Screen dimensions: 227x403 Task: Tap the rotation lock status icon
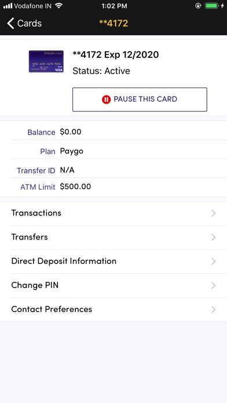point(198,6)
